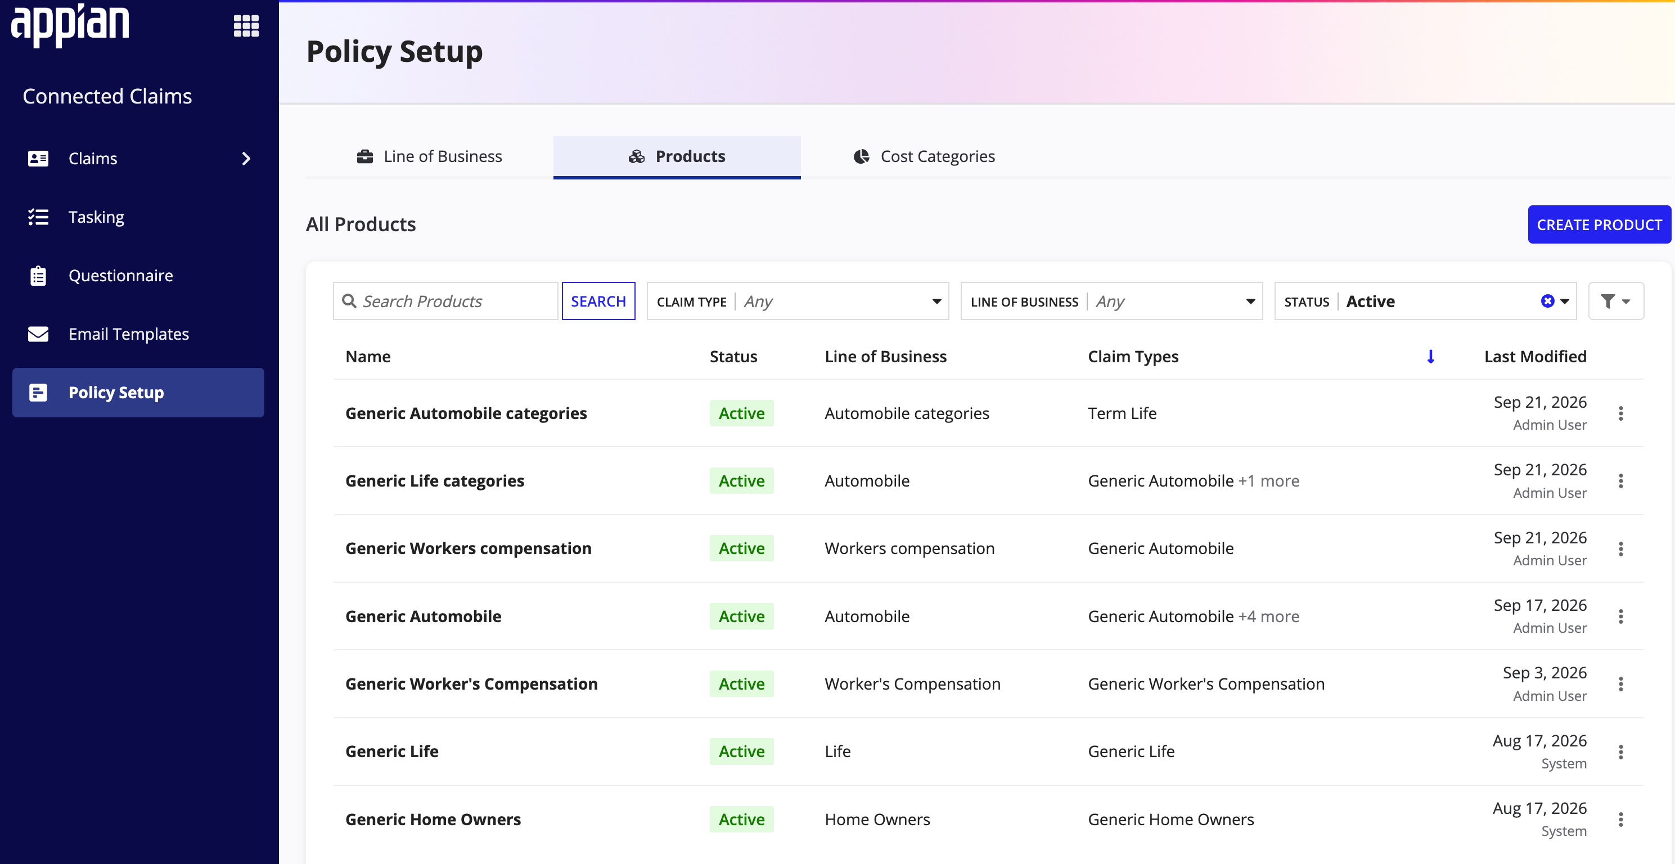This screenshot has width=1675, height=864.
Task: Click 'Term Life' claim type cell
Action: pos(1122,413)
